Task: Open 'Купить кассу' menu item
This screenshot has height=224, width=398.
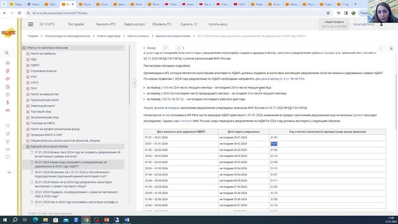Action: point(218,24)
